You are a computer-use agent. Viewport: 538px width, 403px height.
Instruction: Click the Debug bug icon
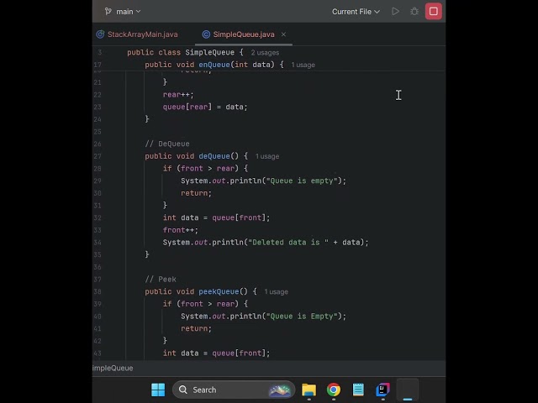414,12
